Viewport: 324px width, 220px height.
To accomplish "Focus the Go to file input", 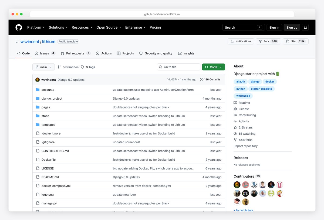I will [179, 67].
